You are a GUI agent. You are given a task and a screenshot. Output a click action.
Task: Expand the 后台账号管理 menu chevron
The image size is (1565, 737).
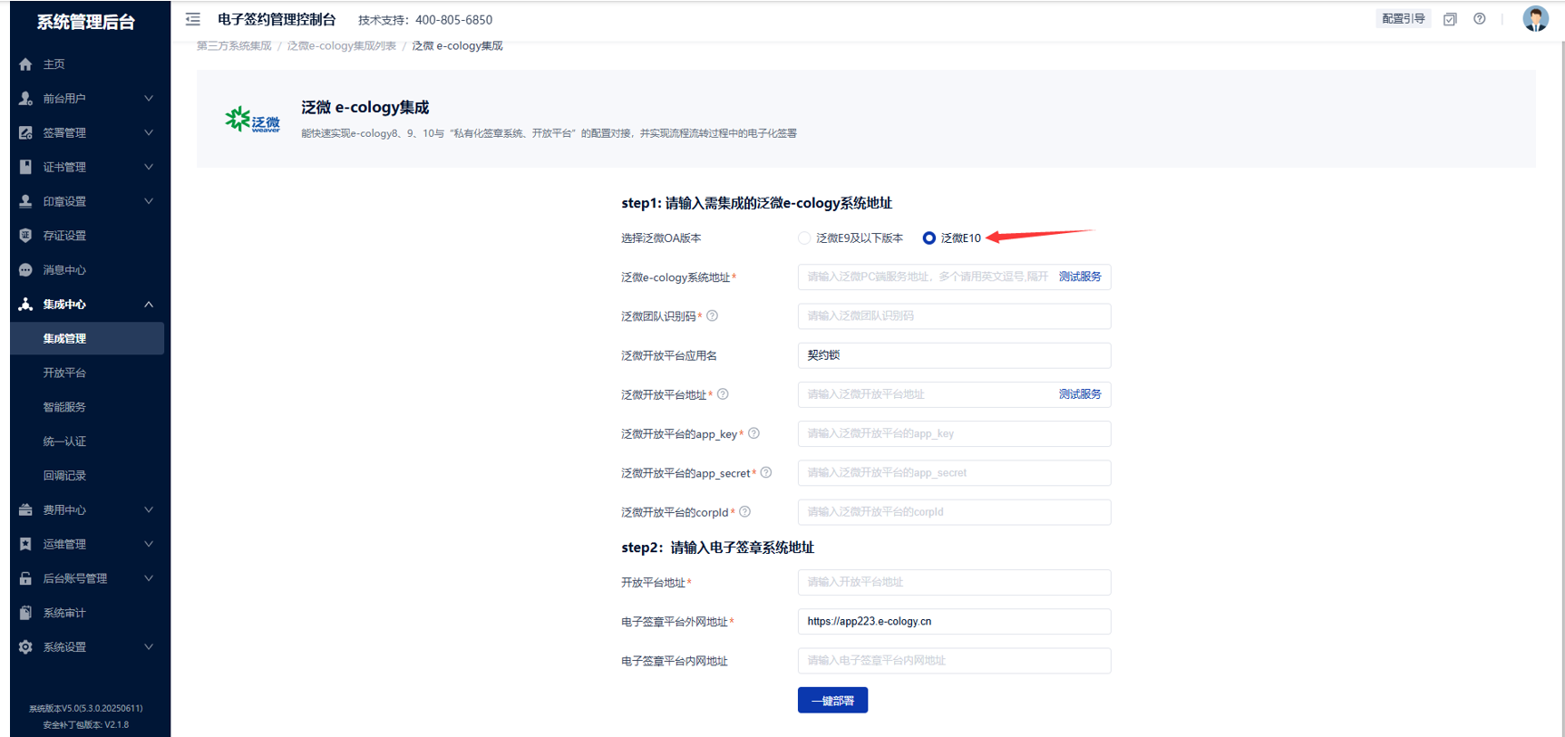(149, 578)
